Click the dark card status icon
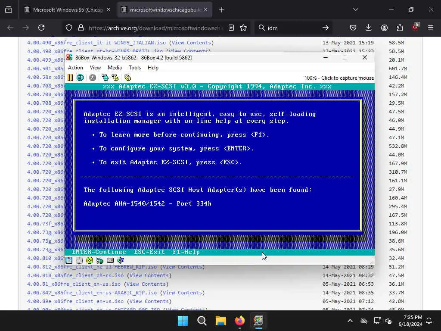This screenshot has width=441, height=331. coord(110,260)
